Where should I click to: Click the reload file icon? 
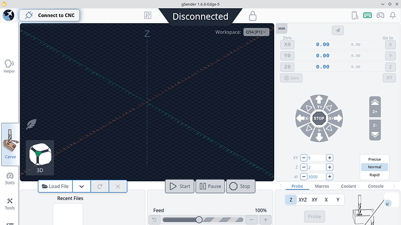100,187
